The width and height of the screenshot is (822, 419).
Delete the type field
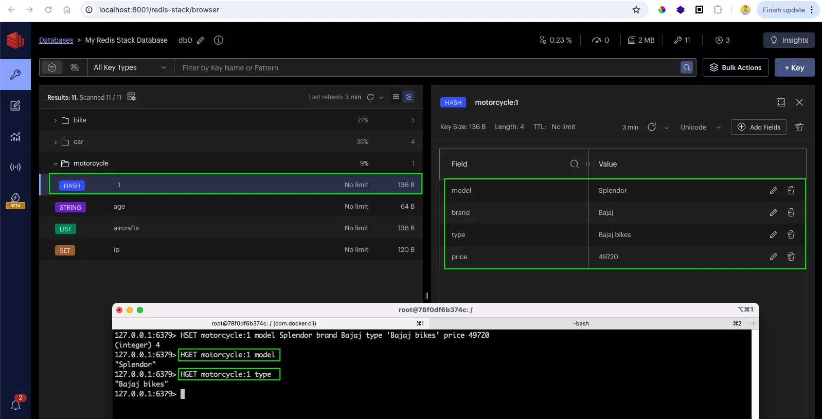pyautogui.click(x=791, y=234)
